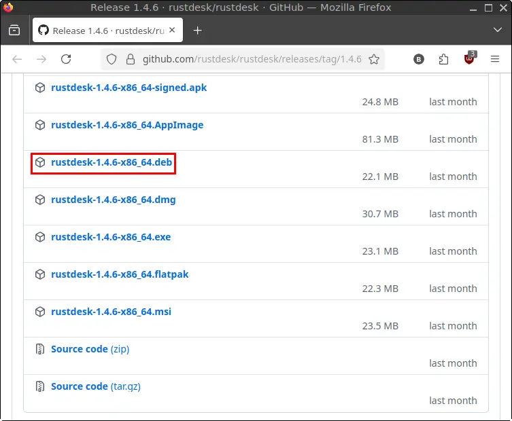Click package icon beside AppImage file
This screenshot has width=512, height=421.
40,125
